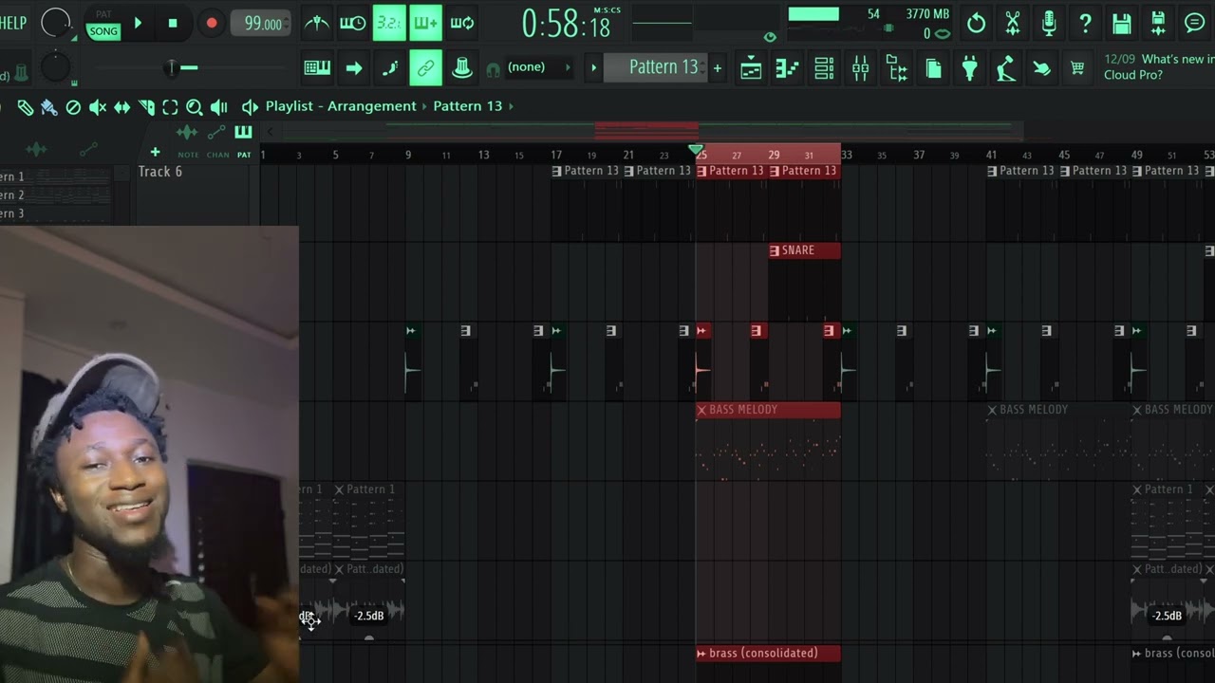
Task: Select the slip tool
Action: click(121, 107)
